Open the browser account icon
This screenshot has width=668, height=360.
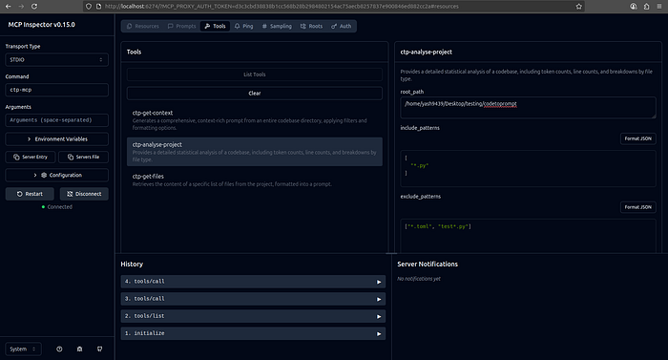(x=634, y=7)
